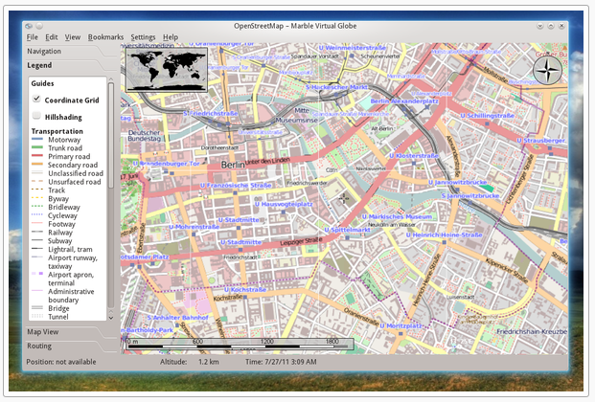595x402 pixels.
Task: Click 'S Anhalter Bahnhof' station label
Action: click(177, 318)
